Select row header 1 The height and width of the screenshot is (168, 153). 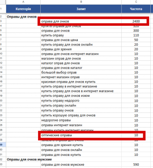3,9
